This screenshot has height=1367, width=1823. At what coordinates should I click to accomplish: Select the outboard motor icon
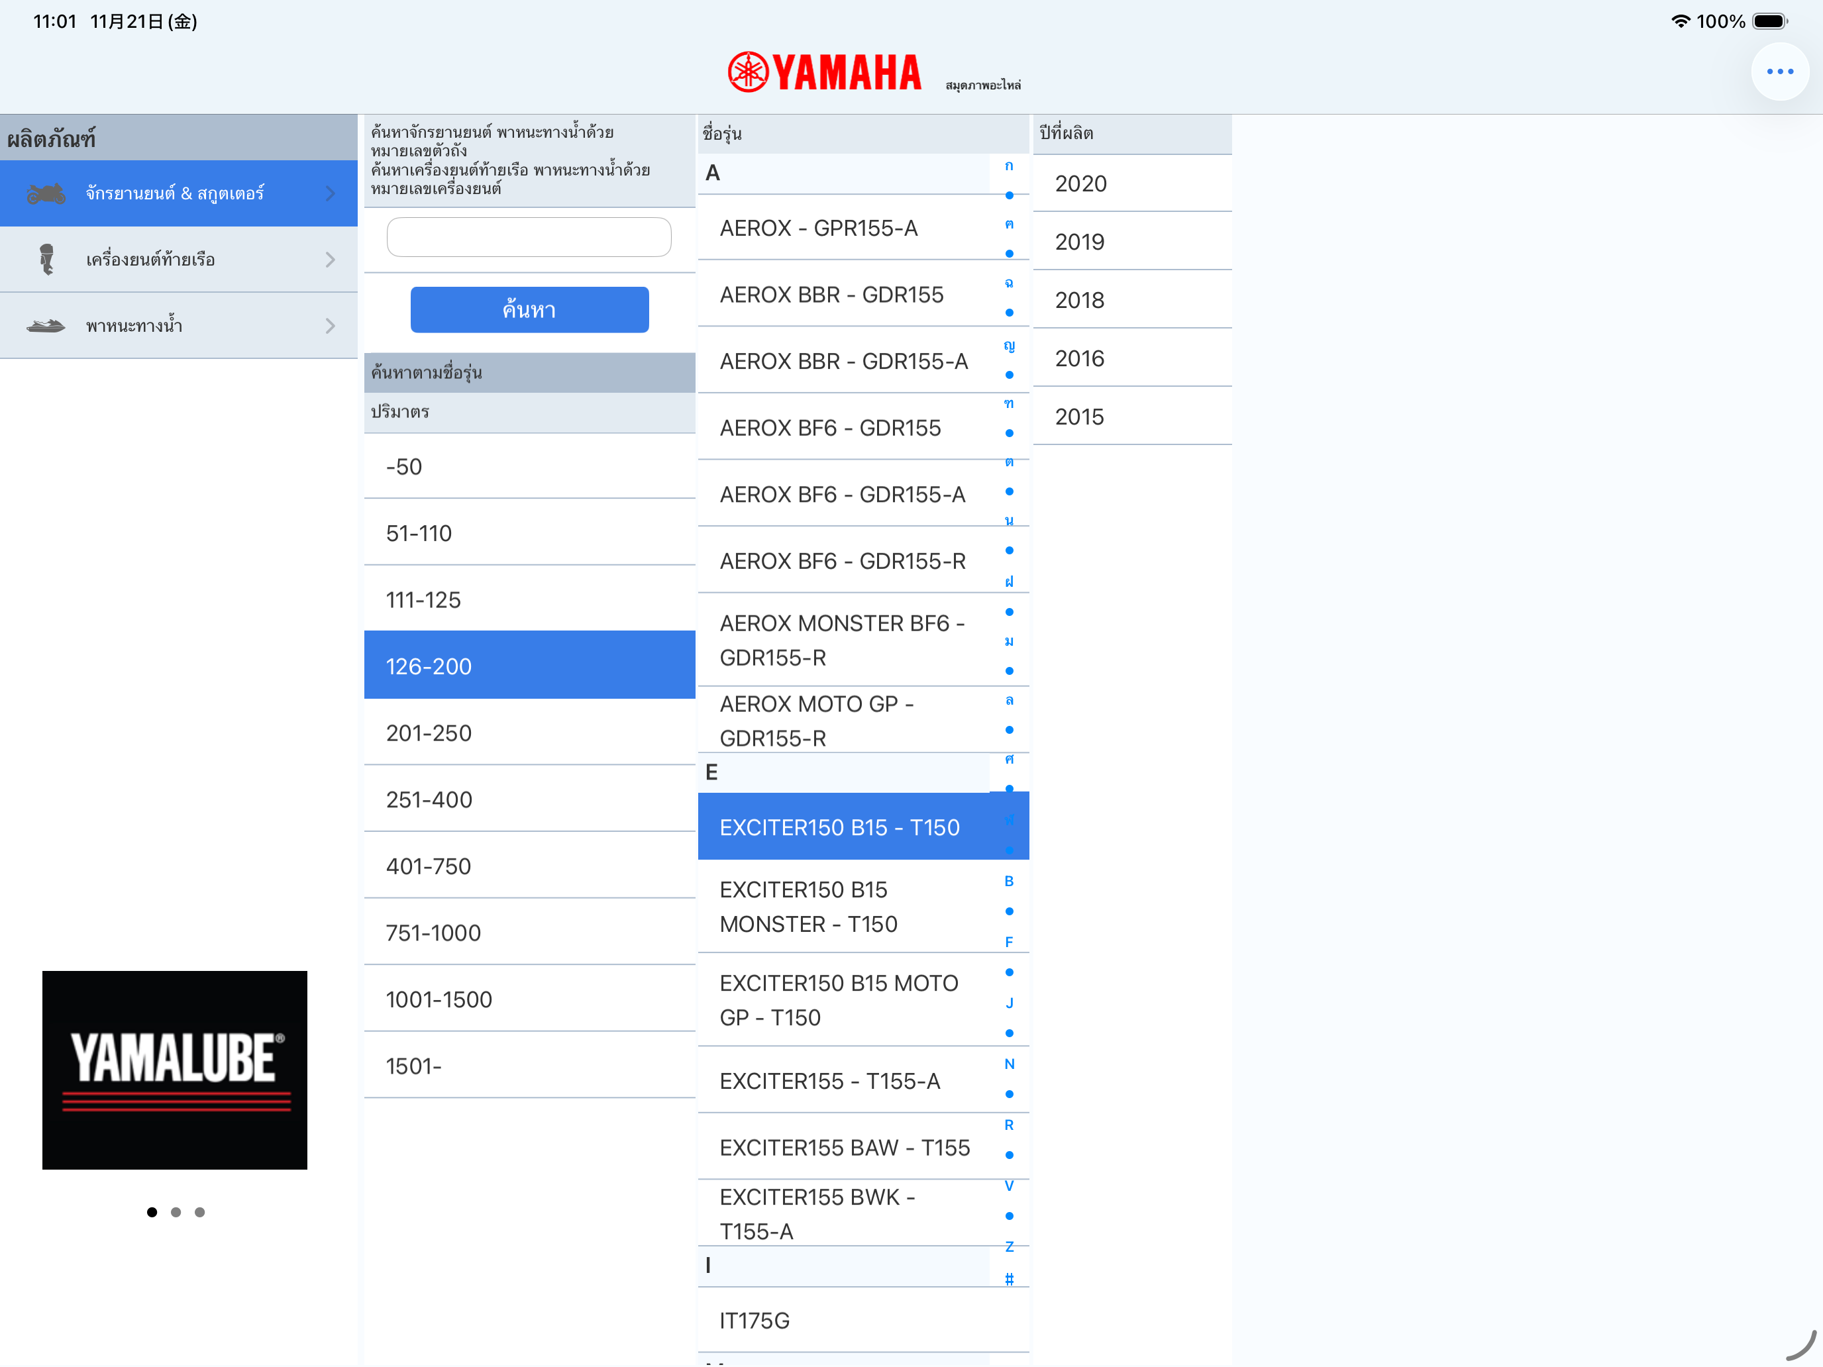(x=46, y=260)
